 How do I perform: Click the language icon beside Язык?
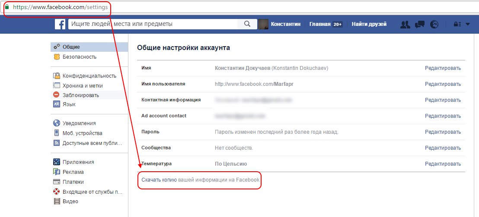click(57, 104)
